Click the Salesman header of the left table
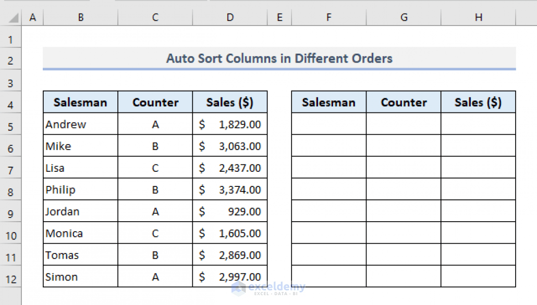The image size is (537, 305). coord(80,102)
